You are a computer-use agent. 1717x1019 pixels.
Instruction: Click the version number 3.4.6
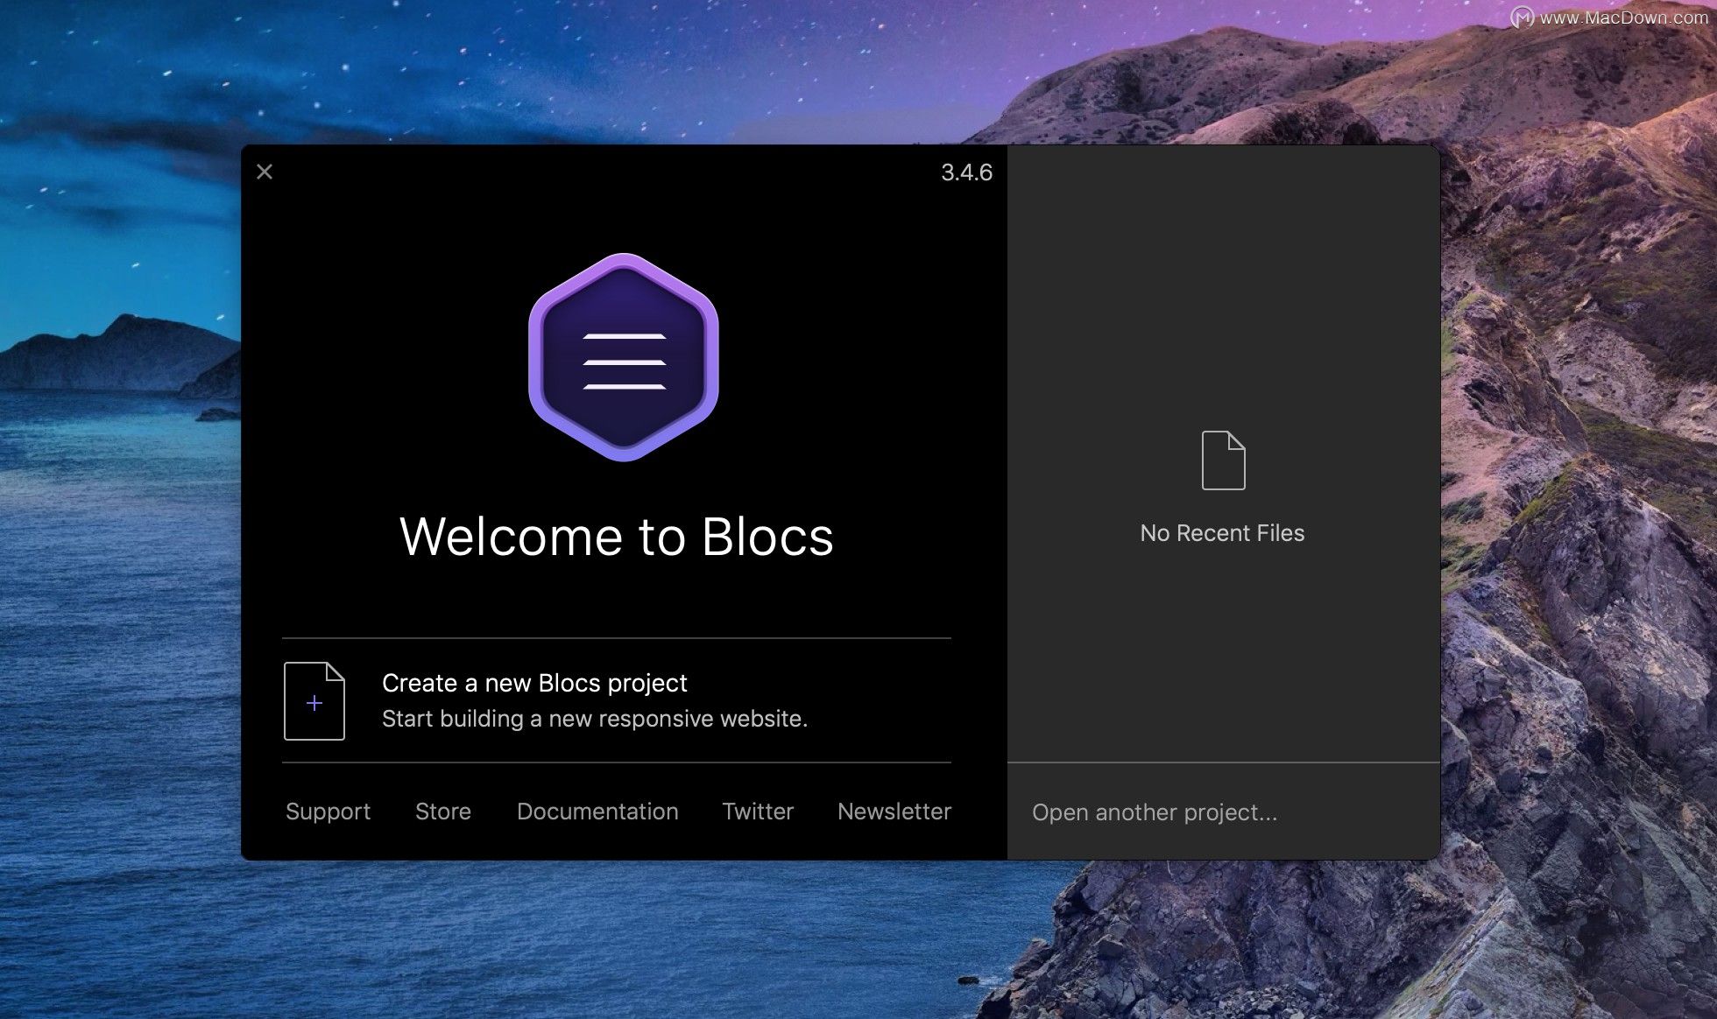click(967, 172)
